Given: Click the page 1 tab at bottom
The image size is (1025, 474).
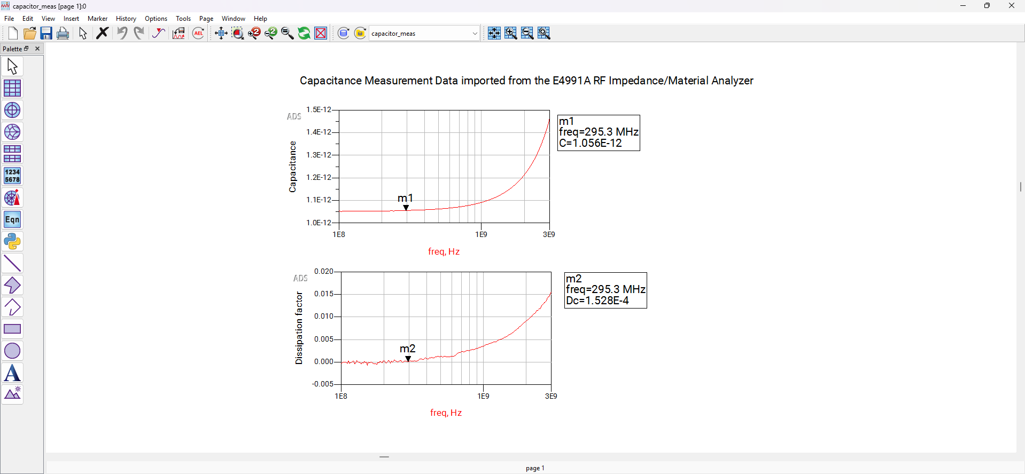Looking at the screenshot, I should tap(535, 468).
